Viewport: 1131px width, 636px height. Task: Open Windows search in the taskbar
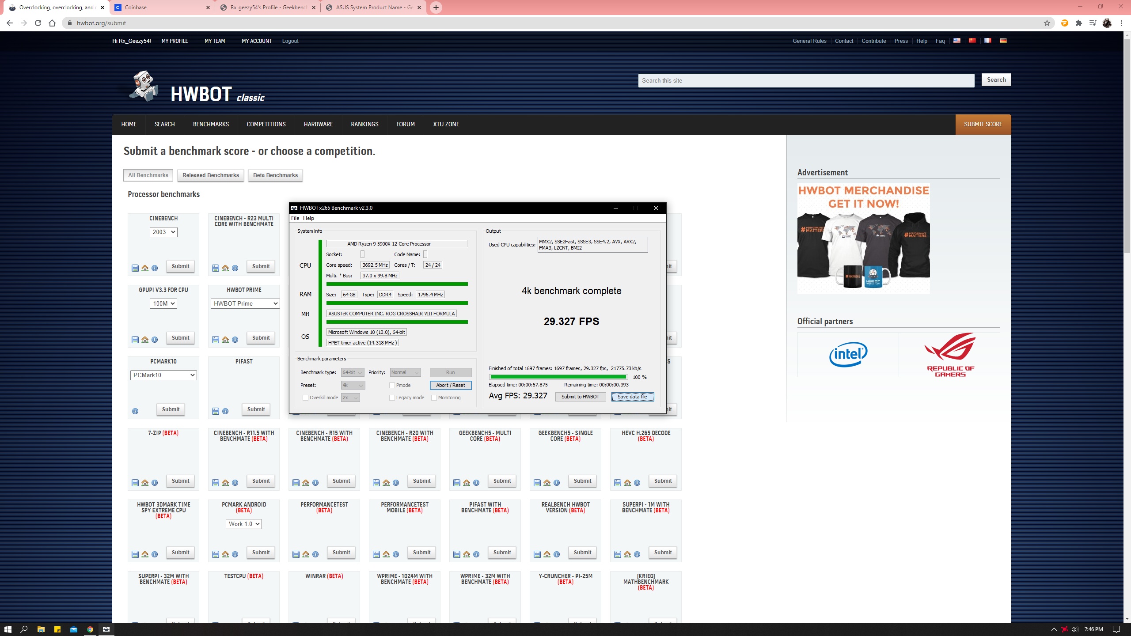[24, 629]
